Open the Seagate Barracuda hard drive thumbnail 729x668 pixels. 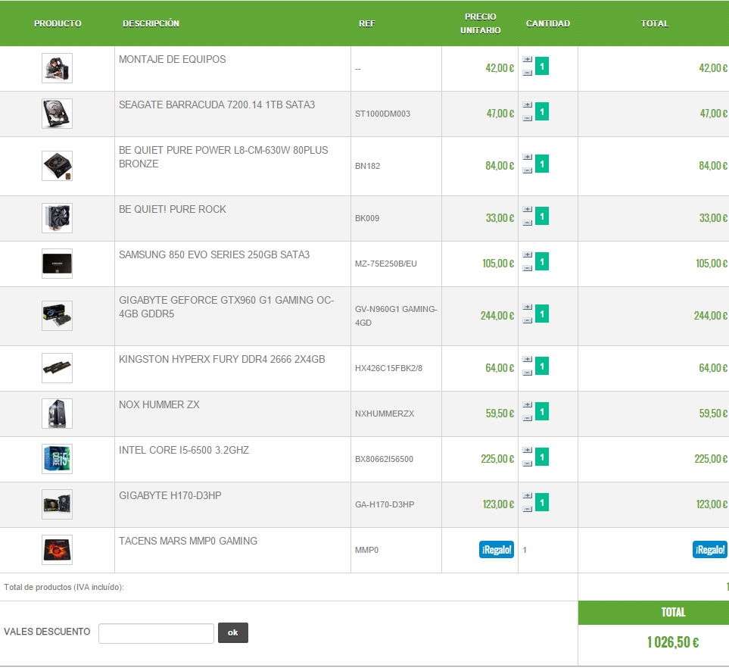[x=58, y=114]
